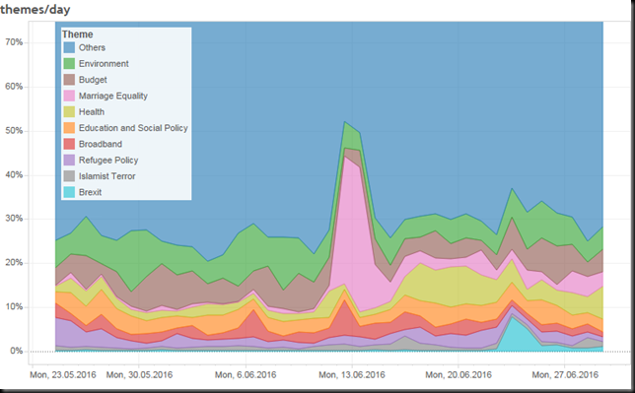Click the 70% y-axis label
Image resolution: width=635 pixels, height=393 pixels.
pyautogui.click(x=14, y=42)
